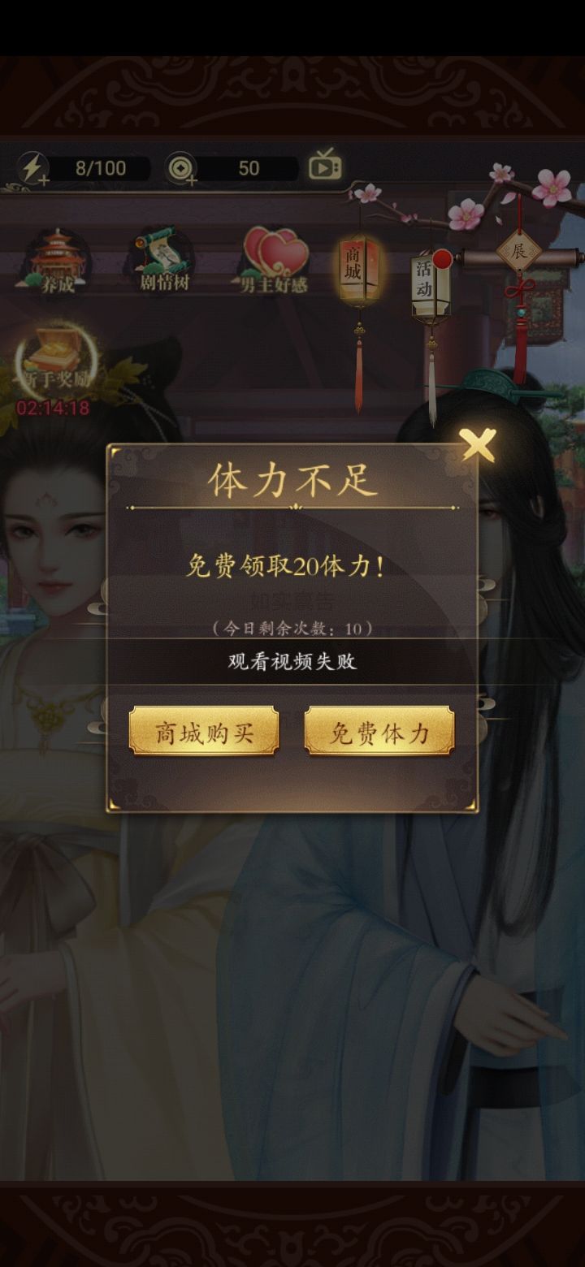Tap the 展 hanging ornament

tap(520, 253)
